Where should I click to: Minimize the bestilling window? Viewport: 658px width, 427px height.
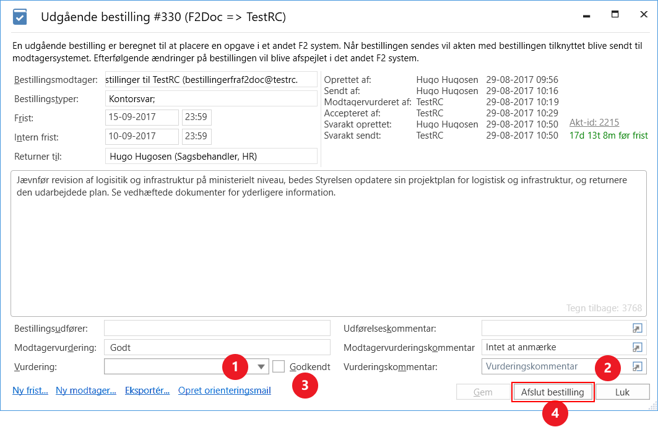point(586,15)
